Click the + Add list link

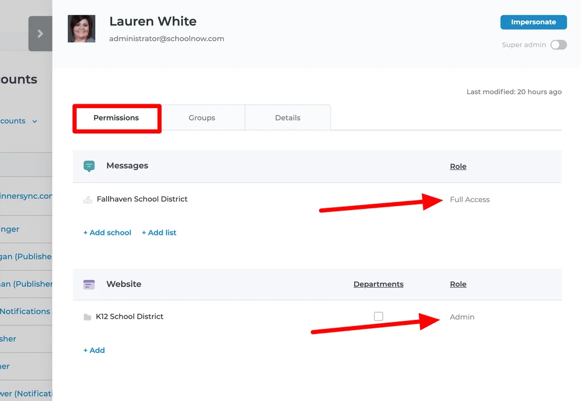[159, 233]
